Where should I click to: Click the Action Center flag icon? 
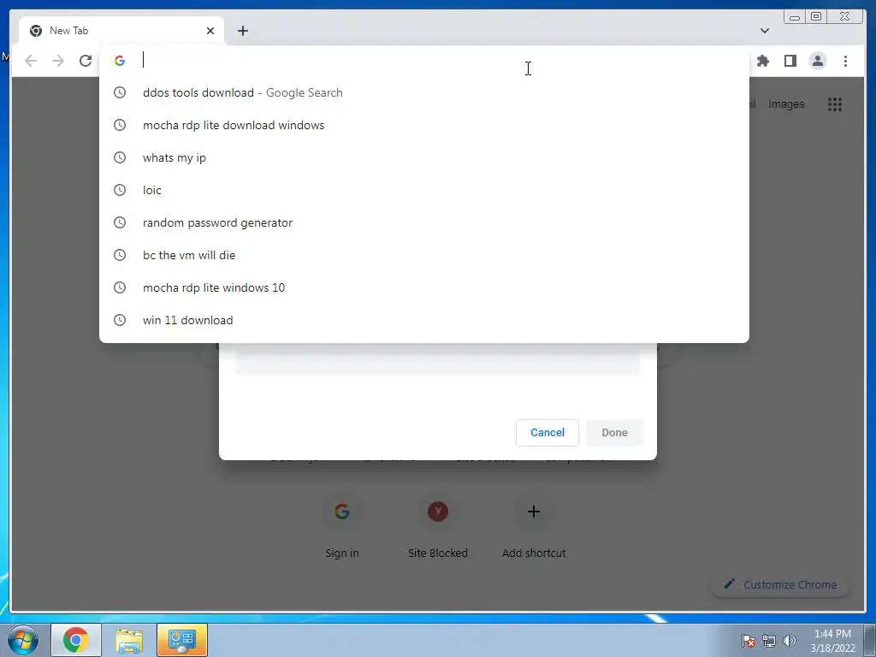[748, 641]
